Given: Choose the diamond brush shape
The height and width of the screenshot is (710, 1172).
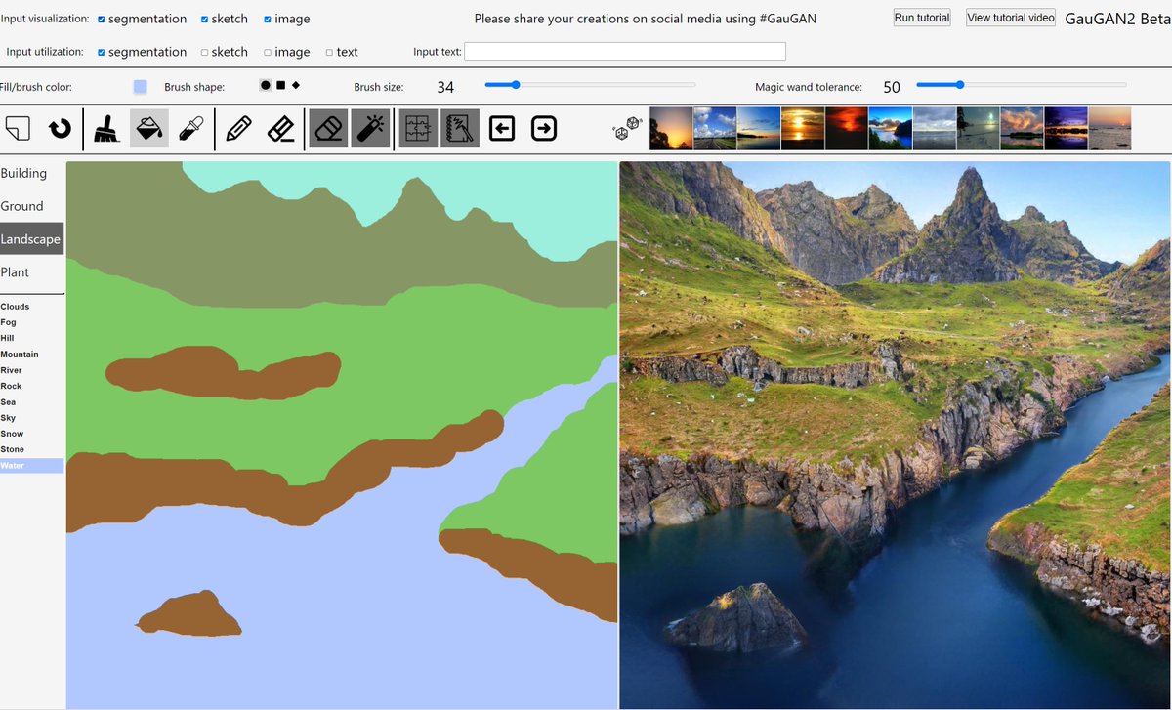Looking at the screenshot, I should pos(296,86).
